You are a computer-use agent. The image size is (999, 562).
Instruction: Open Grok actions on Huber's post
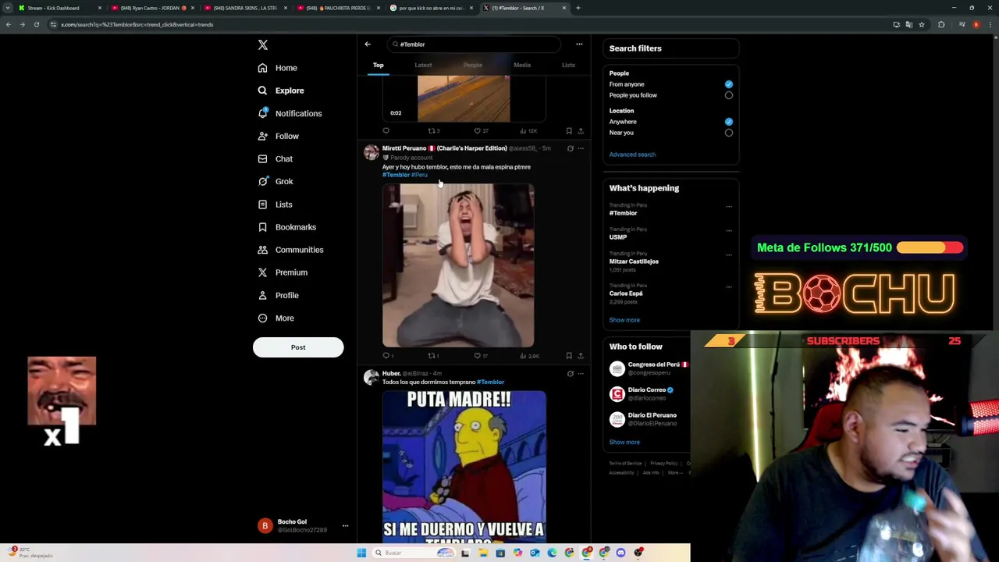570,374
